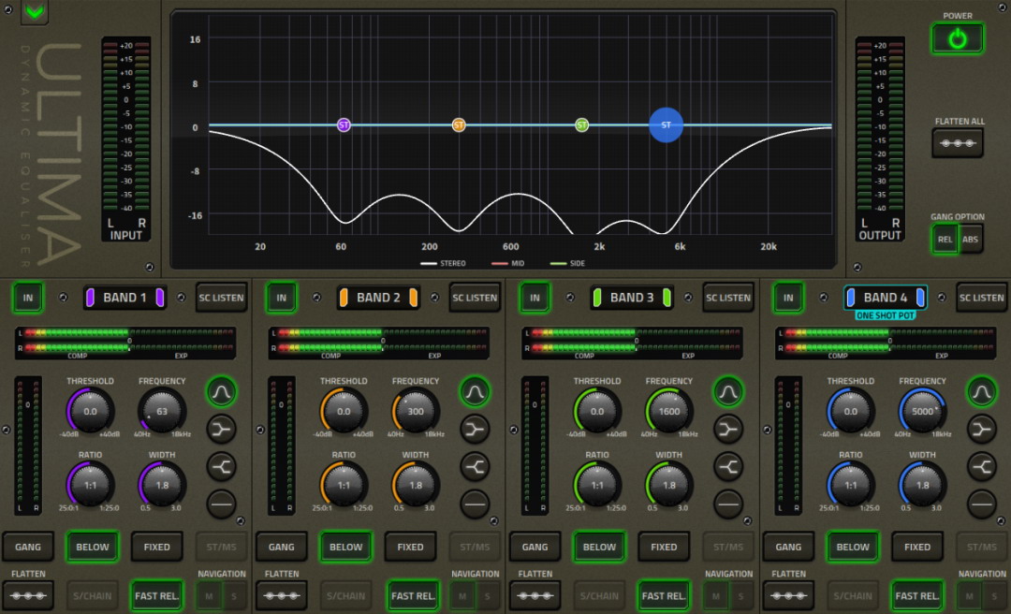Disable FAST REL. on Band 2
This screenshot has height=614, width=1011.
(x=413, y=595)
